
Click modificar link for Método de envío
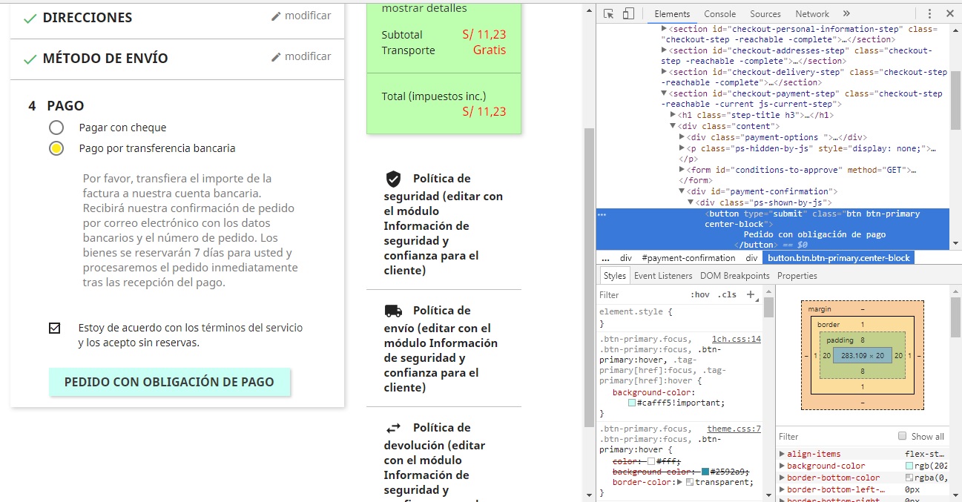point(308,56)
